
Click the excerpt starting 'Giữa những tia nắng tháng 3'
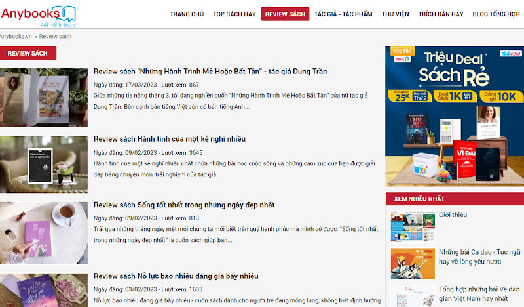point(231,101)
